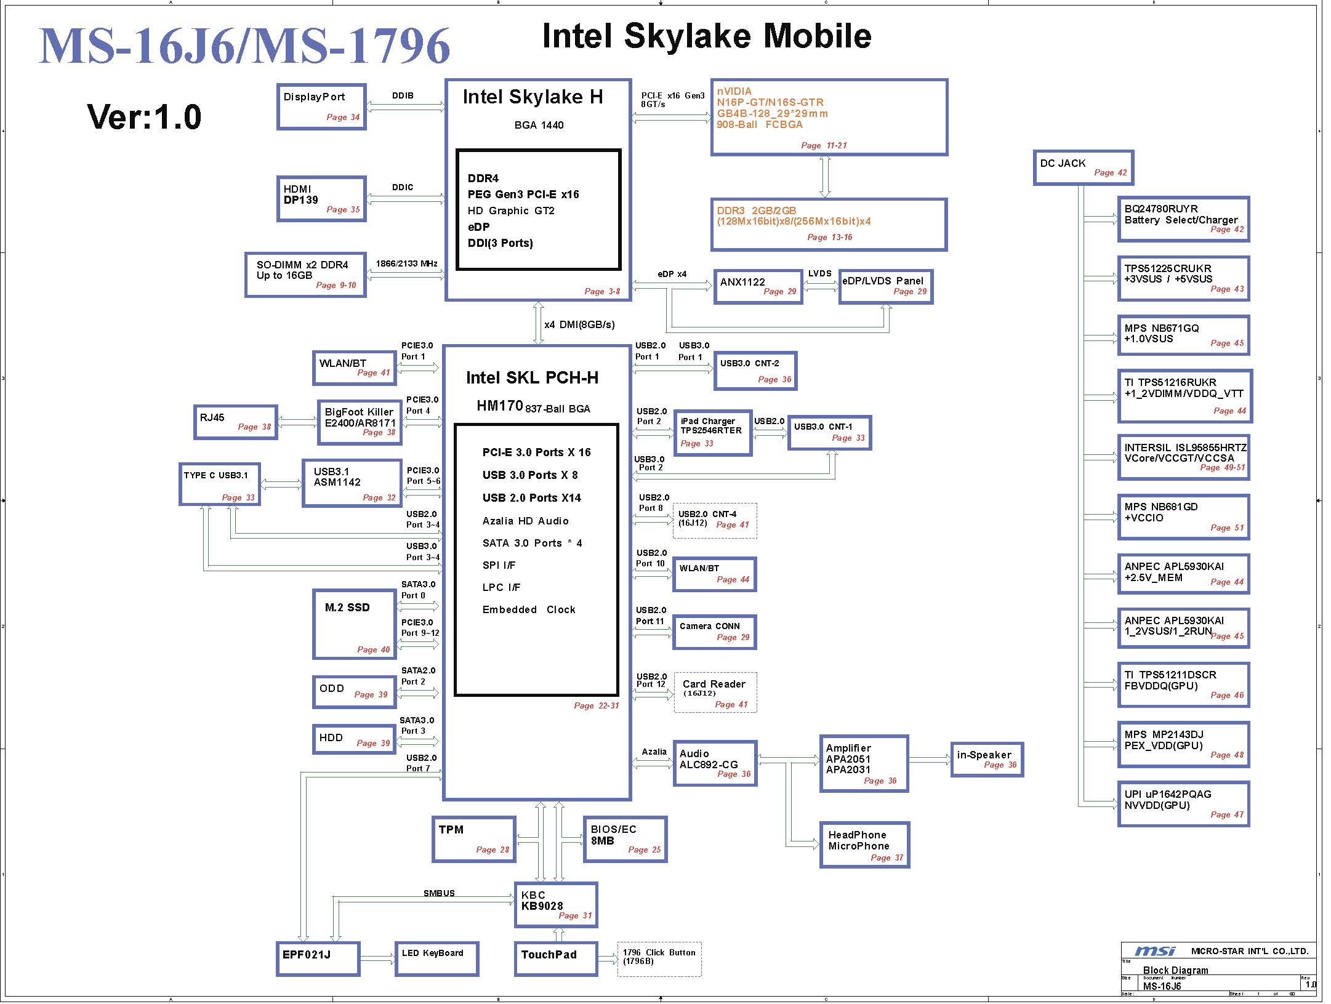Viewport: 1331px width, 1004px height.
Task: Select the "Intel Skylake H" CPU title
Action: pyautogui.click(x=533, y=97)
